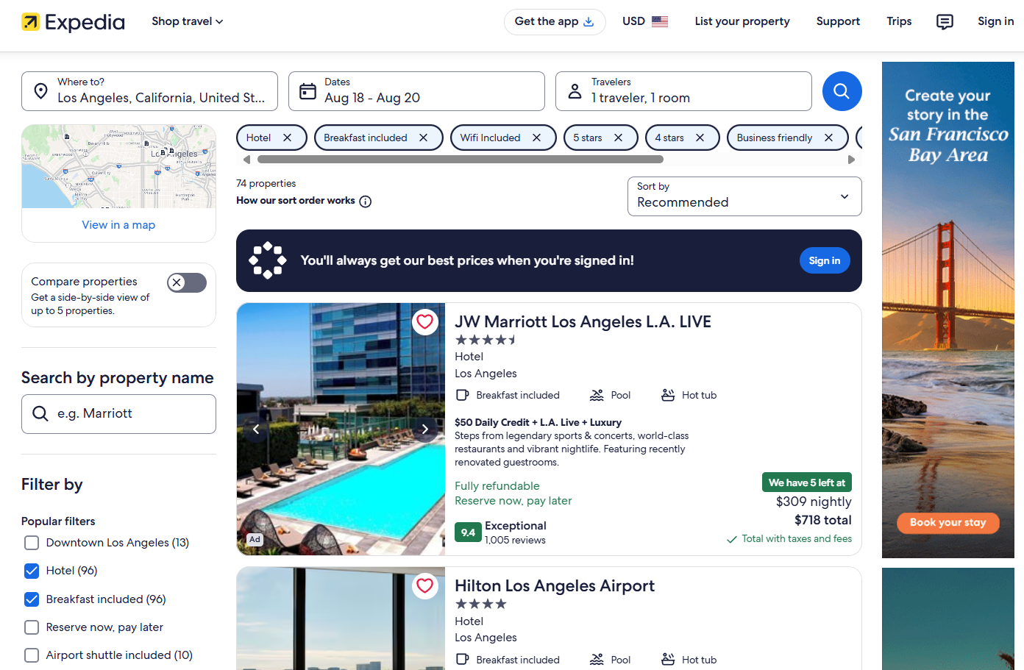Click the $718 total price
The width and height of the screenshot is (1024, 670).
tap(823, 520)
